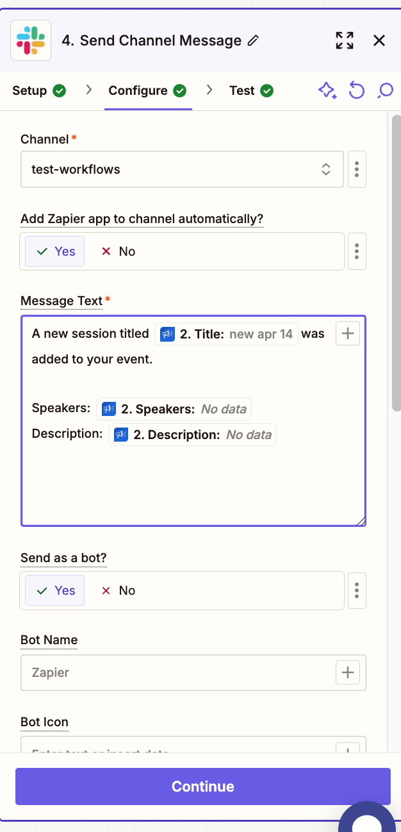Click the 2. Title data pill
Image resolution: width=401 pixels, height=832 pixels.
[x=227, y=334]
